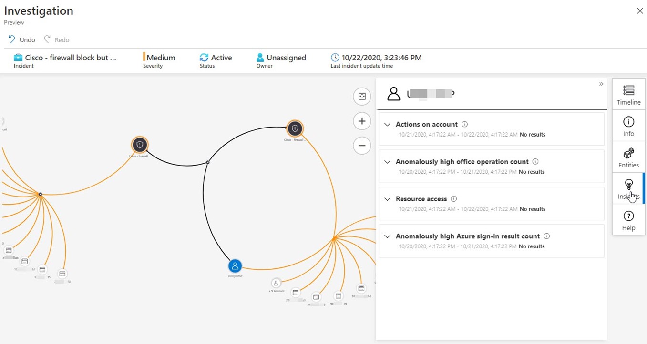Collapse Anomalously high office operation count
Image resolution: width=647 pixels, height=344 pixels.
[387, 162]
